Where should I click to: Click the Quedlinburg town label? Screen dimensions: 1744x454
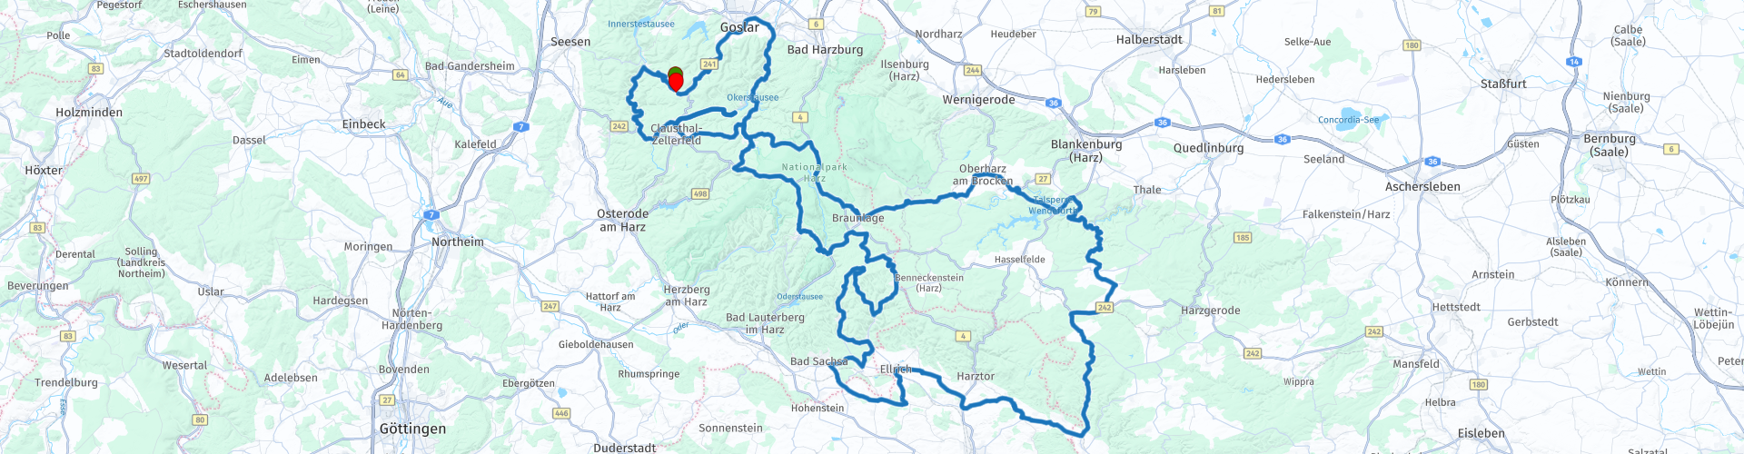pos(1208,148)
